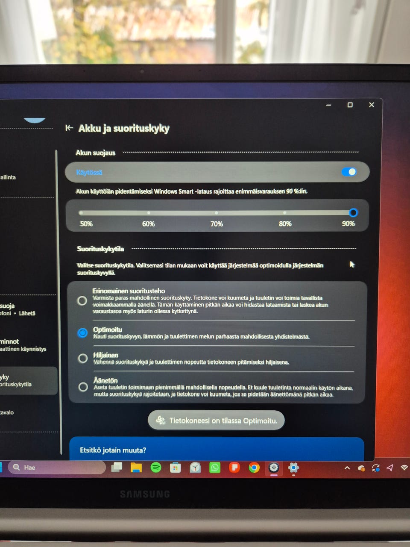Open the Etsitkö jotain muuta? panel
Viewport: 410px width, 547px height.
point(217,449)
